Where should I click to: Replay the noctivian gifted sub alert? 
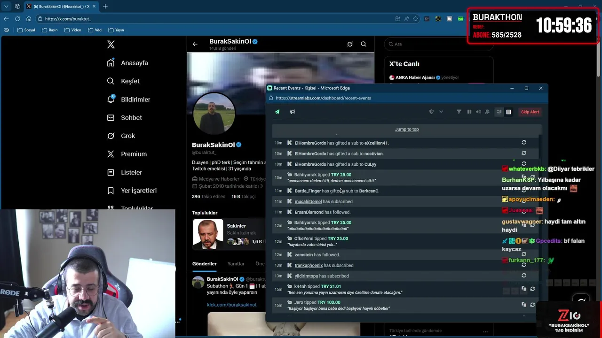pos(523,153)
